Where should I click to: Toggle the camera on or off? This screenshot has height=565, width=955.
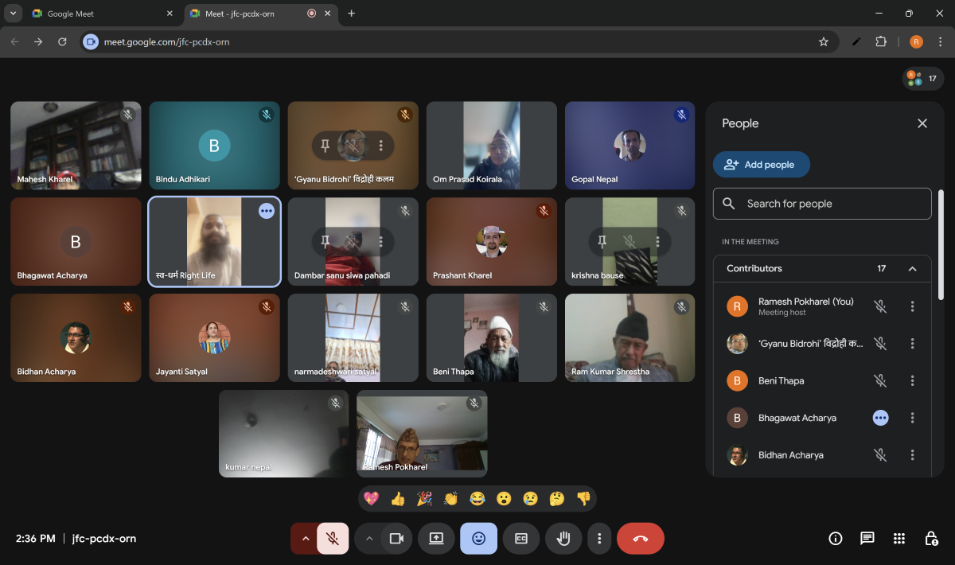click(396, 539)
